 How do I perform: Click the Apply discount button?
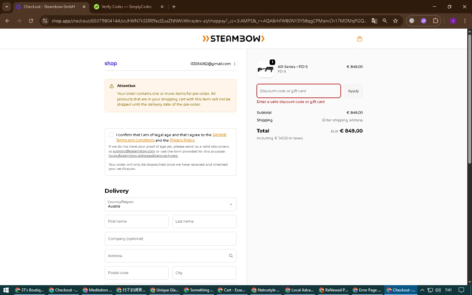(x=353, y=91)
